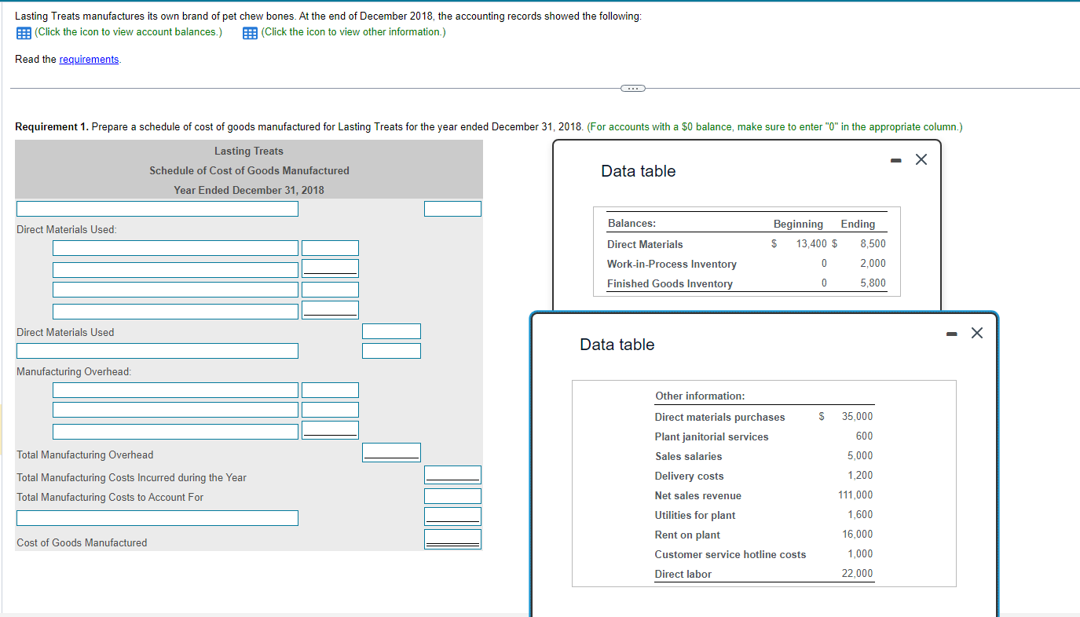Click 'Customer service hotline costs' row text
This screenshot has width=1080, height=617.
click(730, 554)
